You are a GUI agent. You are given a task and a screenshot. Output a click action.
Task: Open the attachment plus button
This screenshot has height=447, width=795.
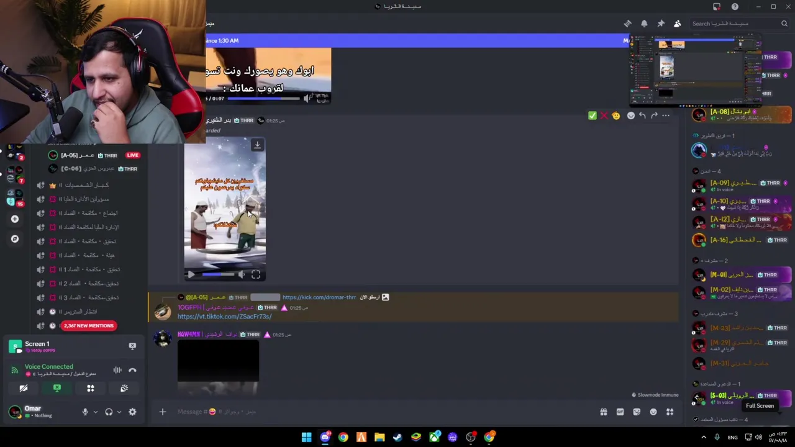pyautogui.click(x=162, y=412)
